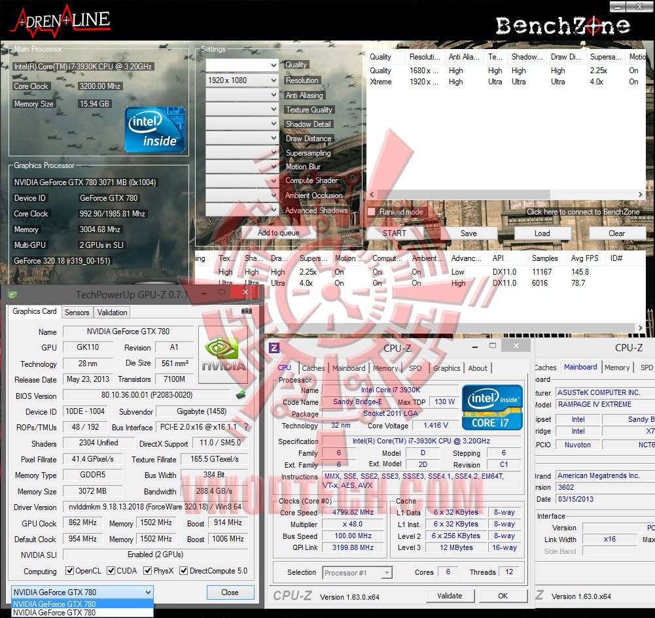The height and width of the screenshot is (618, 655).
Task: Switch to the Mainboard tab in front CPU-Z
Action: pos(349,368)
